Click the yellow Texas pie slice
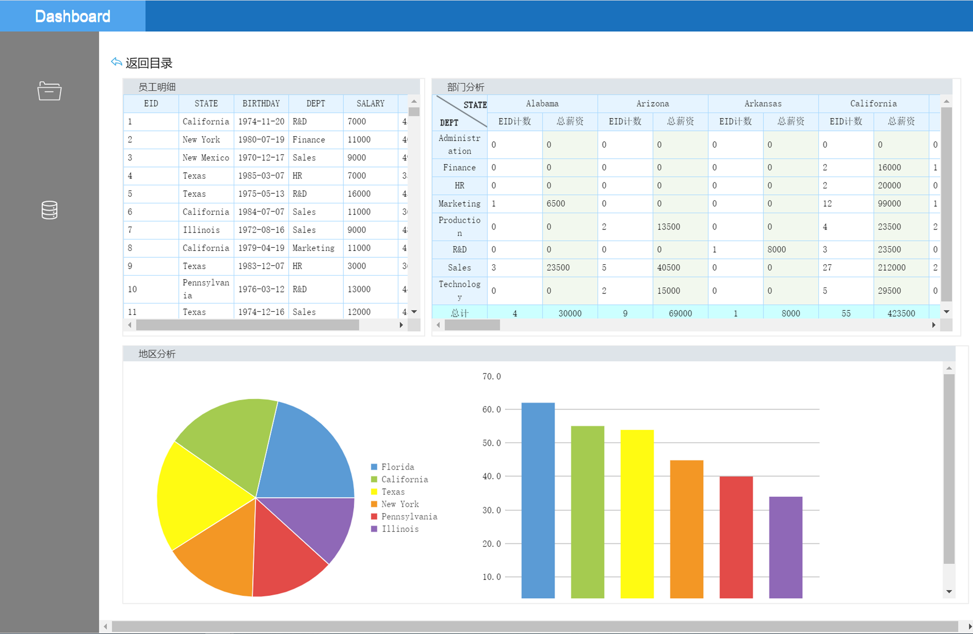 (198, 496)
